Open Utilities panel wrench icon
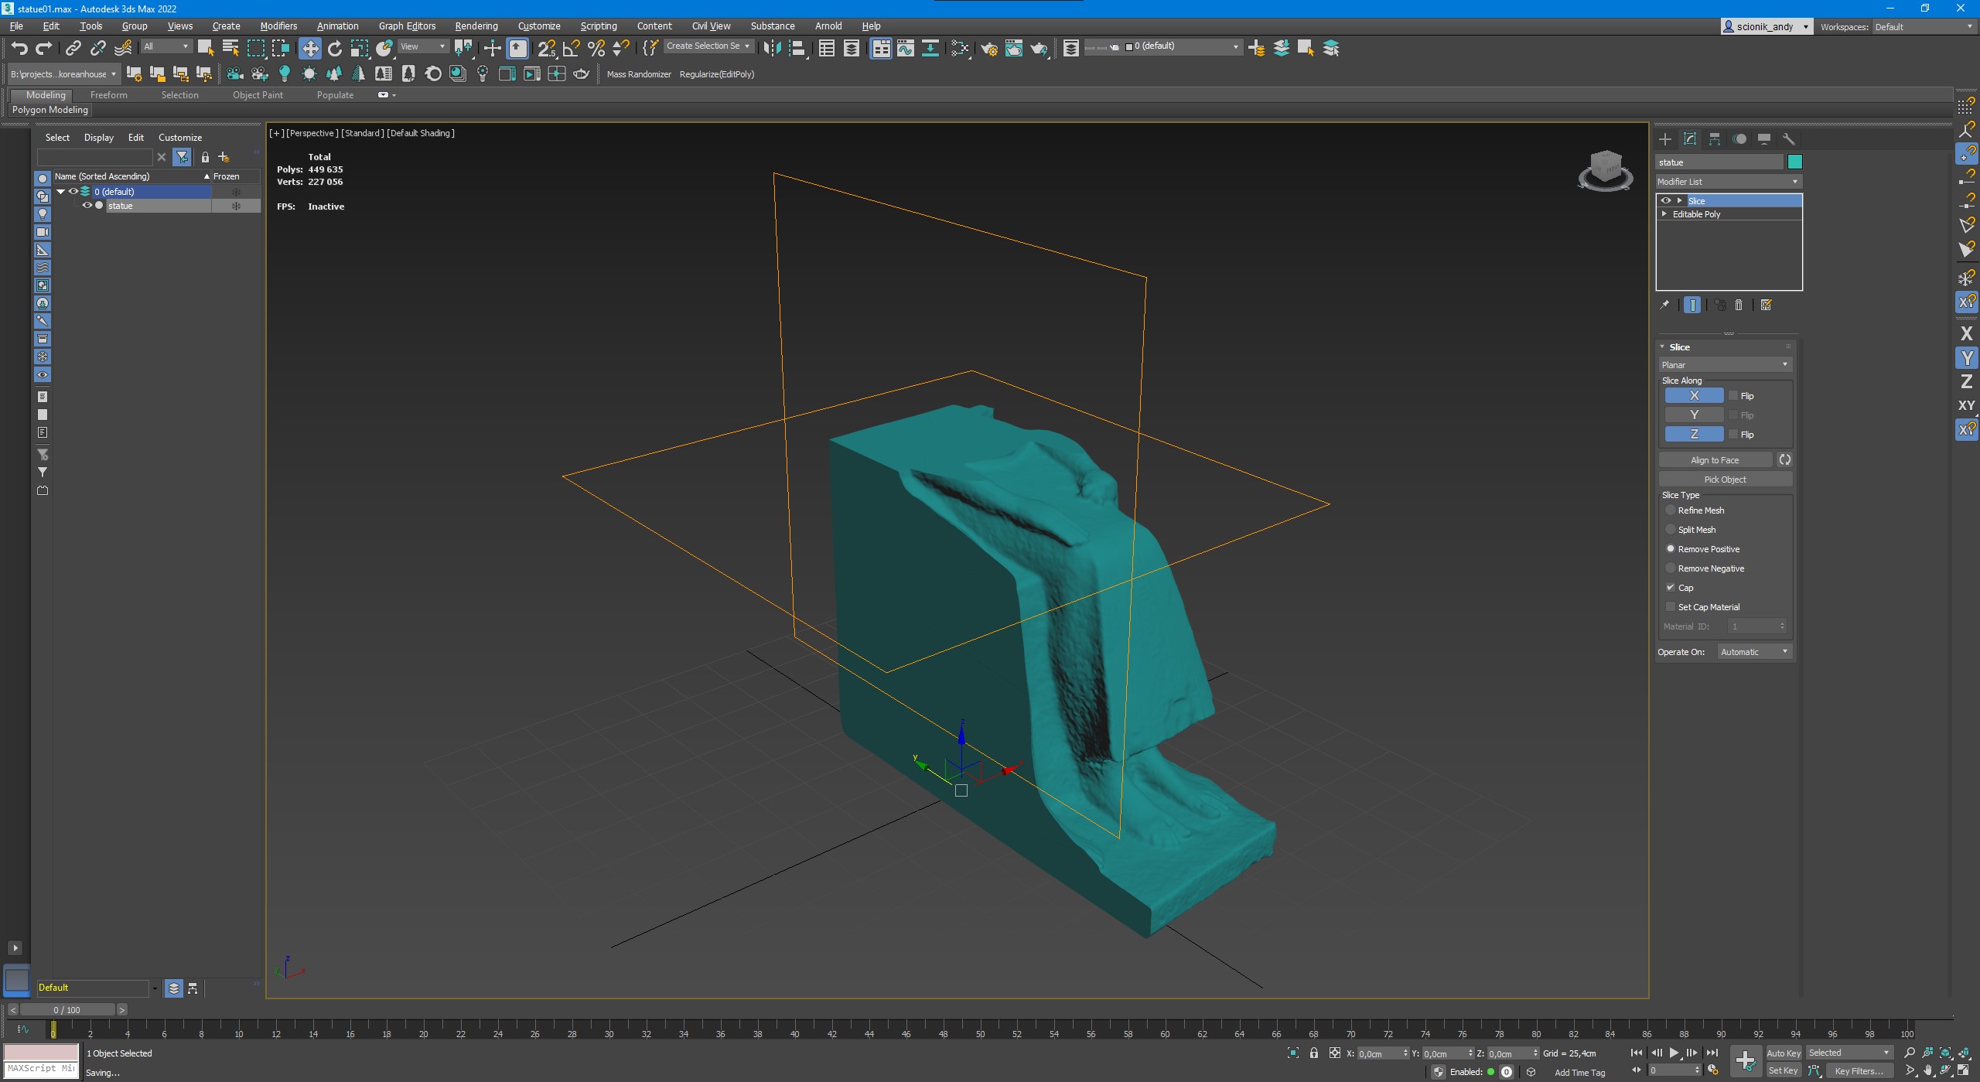The image size is (1980, 1082). (x=1789, y=139)
